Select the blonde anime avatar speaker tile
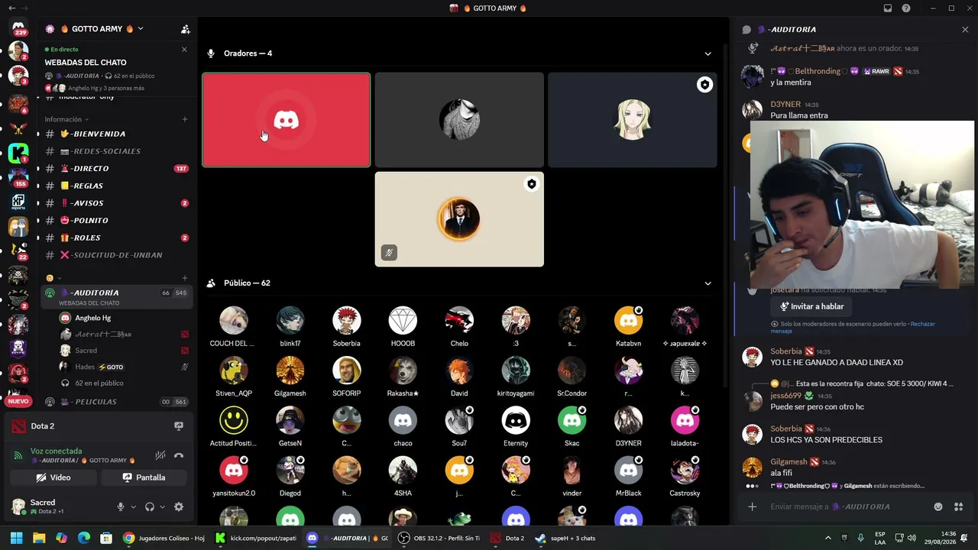This screenshot has width=978, height=550. pyautogui.click(x=633, y=120)
